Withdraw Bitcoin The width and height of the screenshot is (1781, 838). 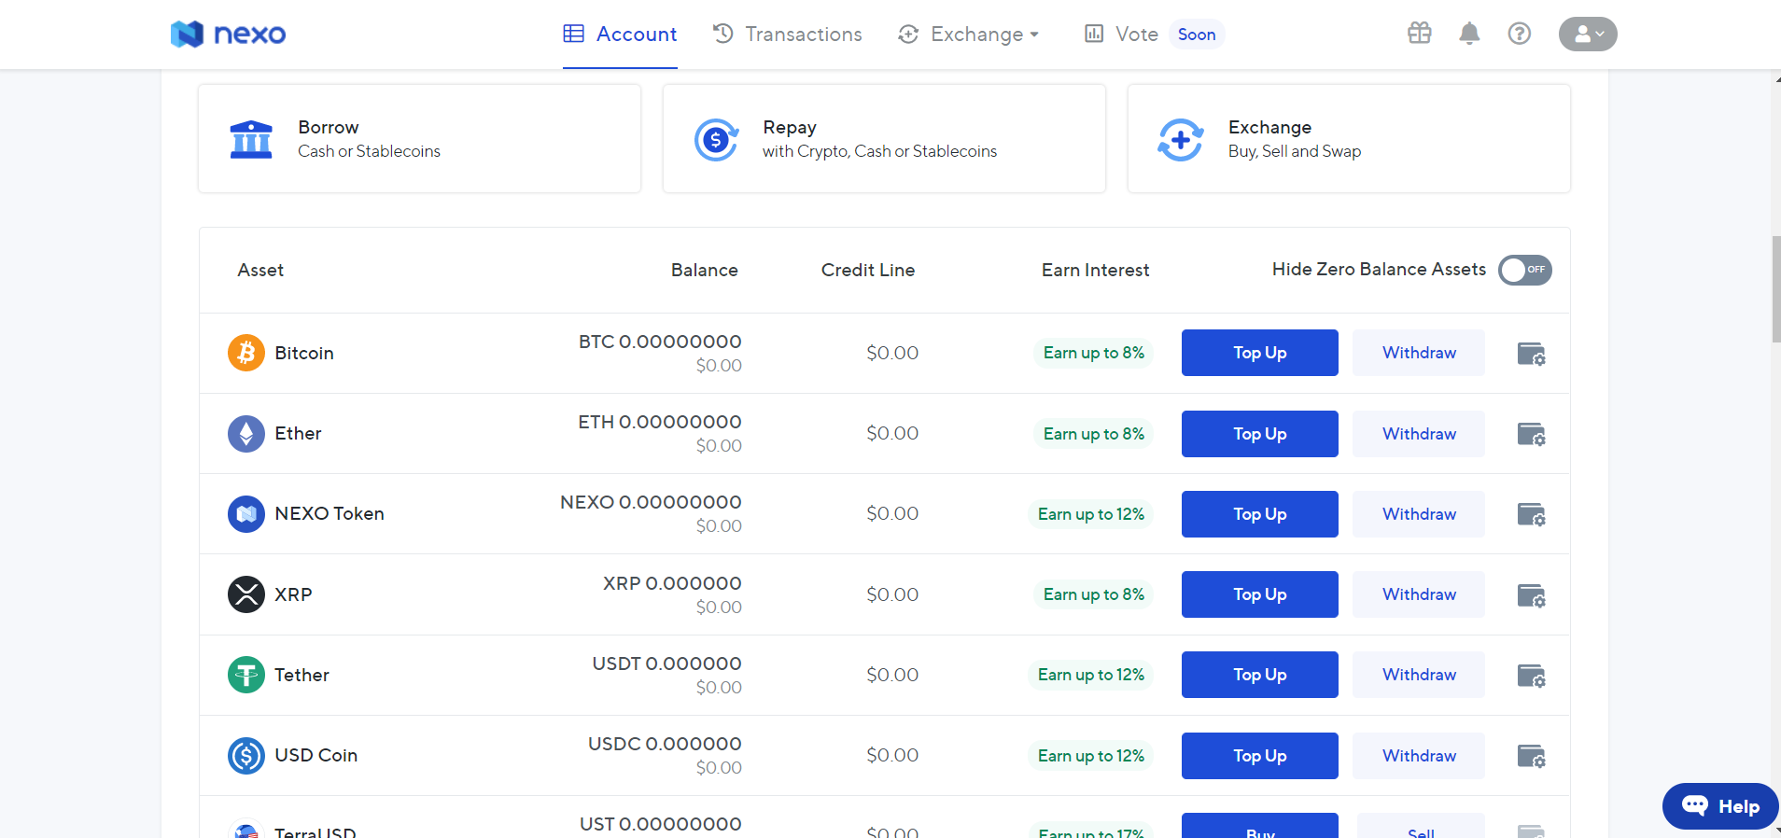(1419, 353)
